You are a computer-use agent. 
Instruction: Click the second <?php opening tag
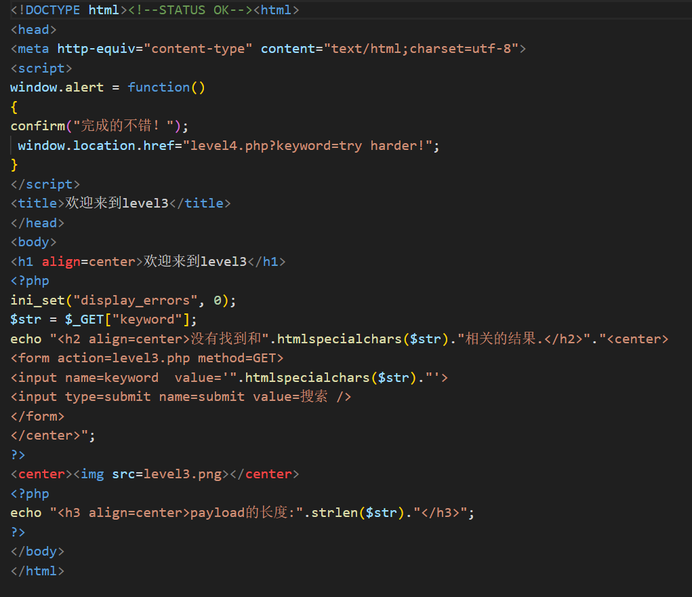coord(30,494)
